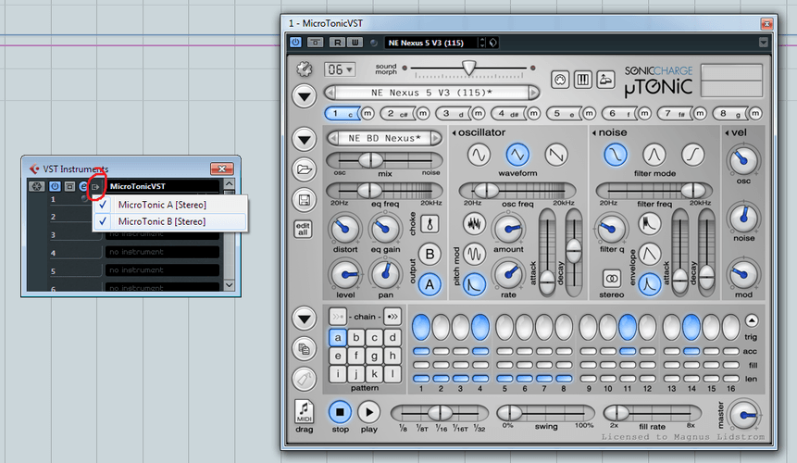Screen dimensions: 797x463
Task: Click the Write automation W button
Action: coord(355,43)
